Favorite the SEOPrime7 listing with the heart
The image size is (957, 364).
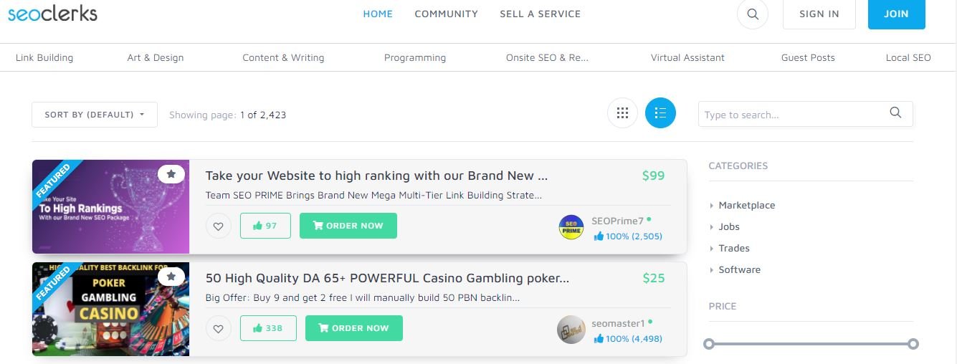(x=219, y=226)
